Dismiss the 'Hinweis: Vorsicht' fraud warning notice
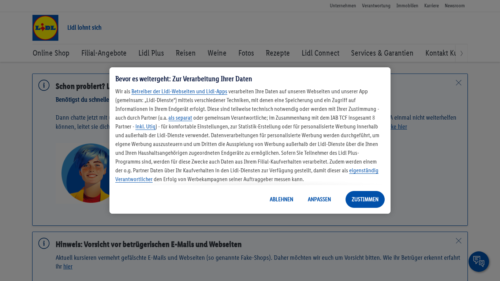The height and width of the screenshot is (281, 500). tap(459, 241)
